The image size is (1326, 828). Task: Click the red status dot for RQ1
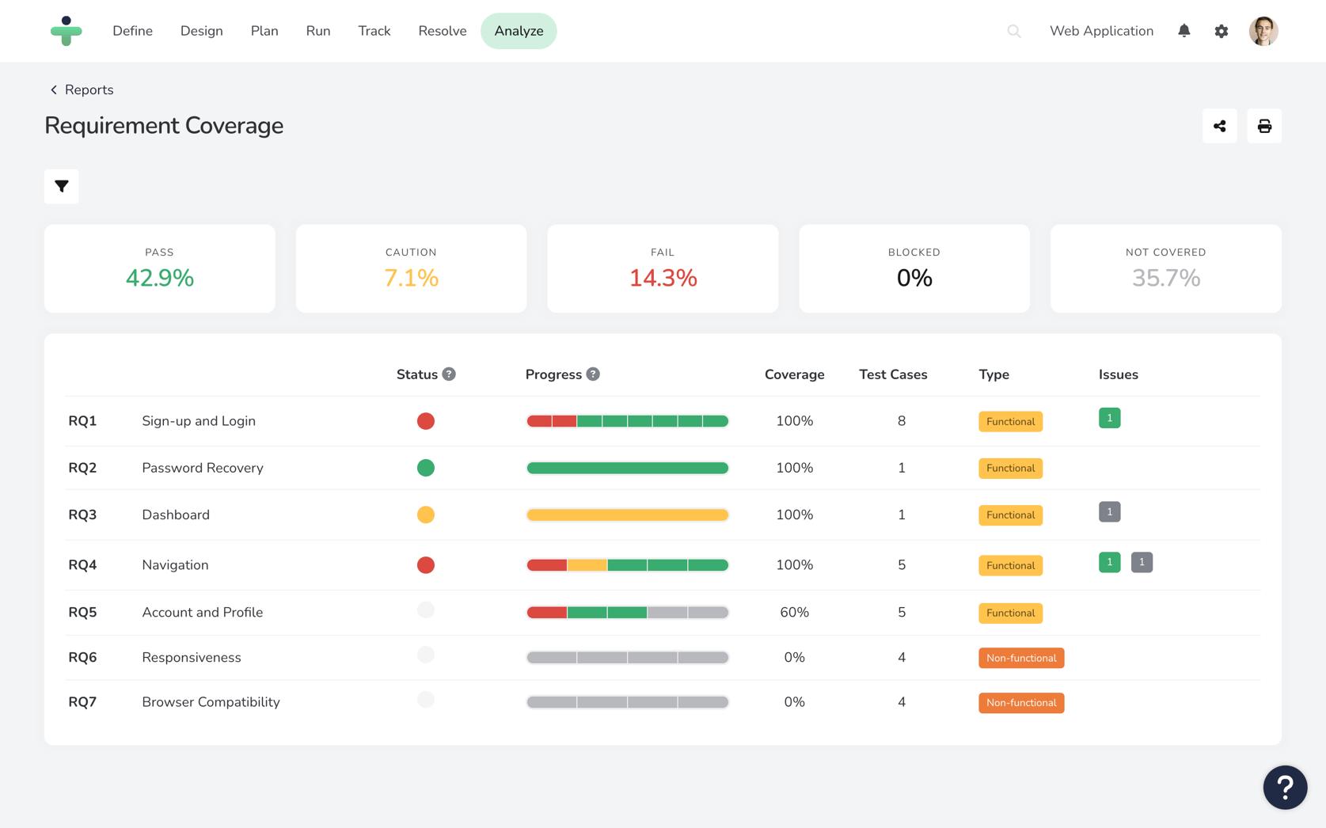click(426, 421)
